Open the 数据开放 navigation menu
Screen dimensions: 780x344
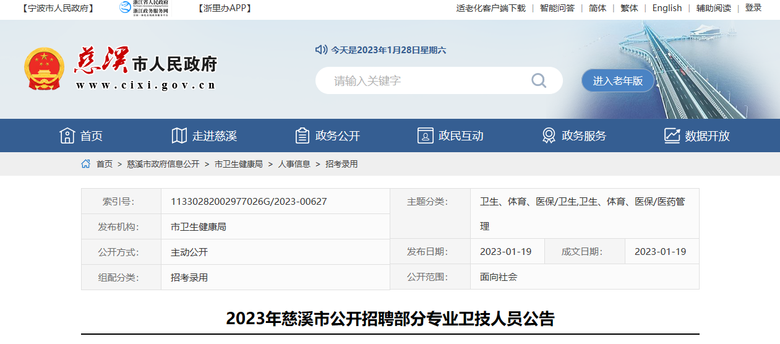click(x=707, y=136)
